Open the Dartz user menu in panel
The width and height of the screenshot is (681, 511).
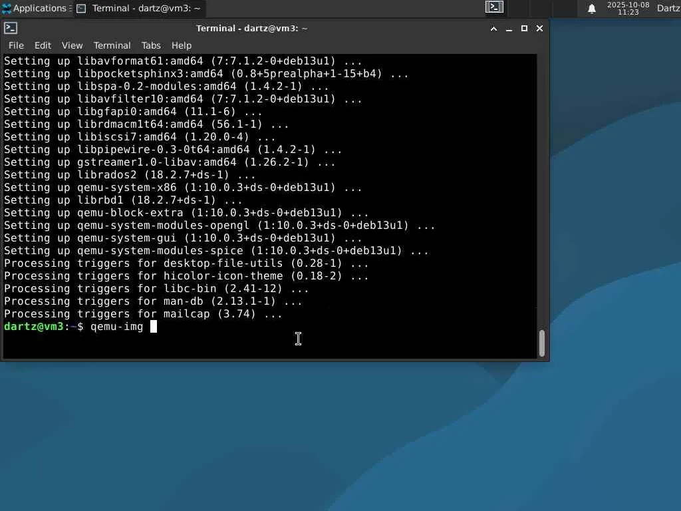[668, 8]
